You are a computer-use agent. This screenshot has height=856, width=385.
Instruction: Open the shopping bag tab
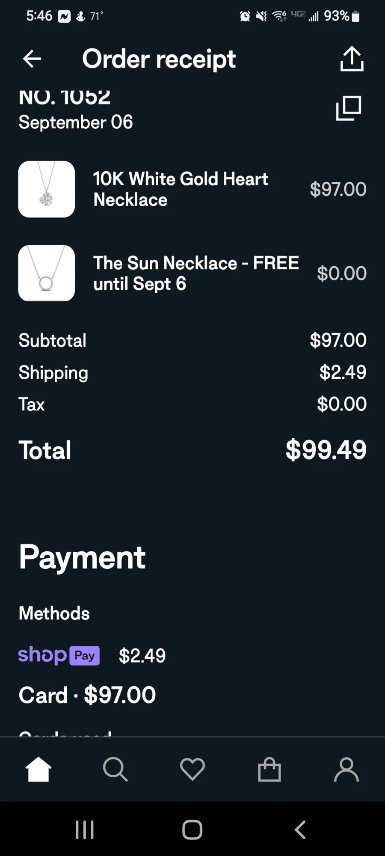click(269, 769)
